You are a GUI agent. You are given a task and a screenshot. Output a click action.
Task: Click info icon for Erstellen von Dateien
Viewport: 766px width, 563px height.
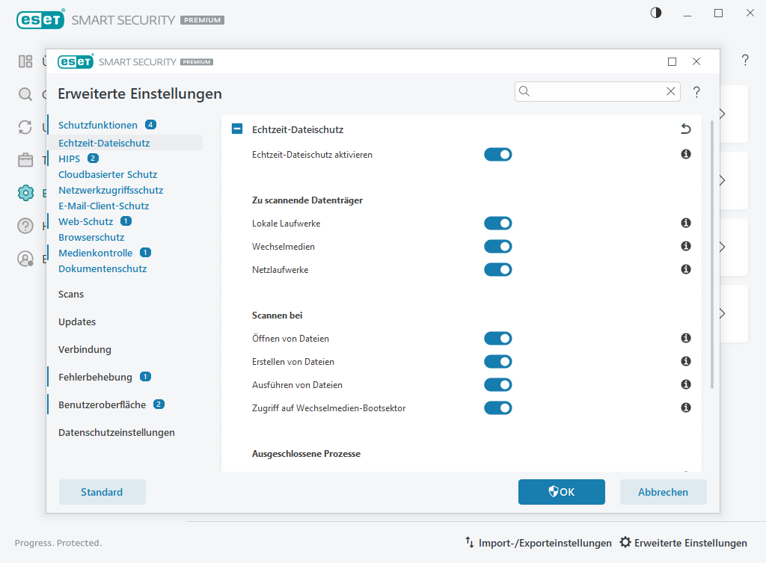[x=685, y=361]
